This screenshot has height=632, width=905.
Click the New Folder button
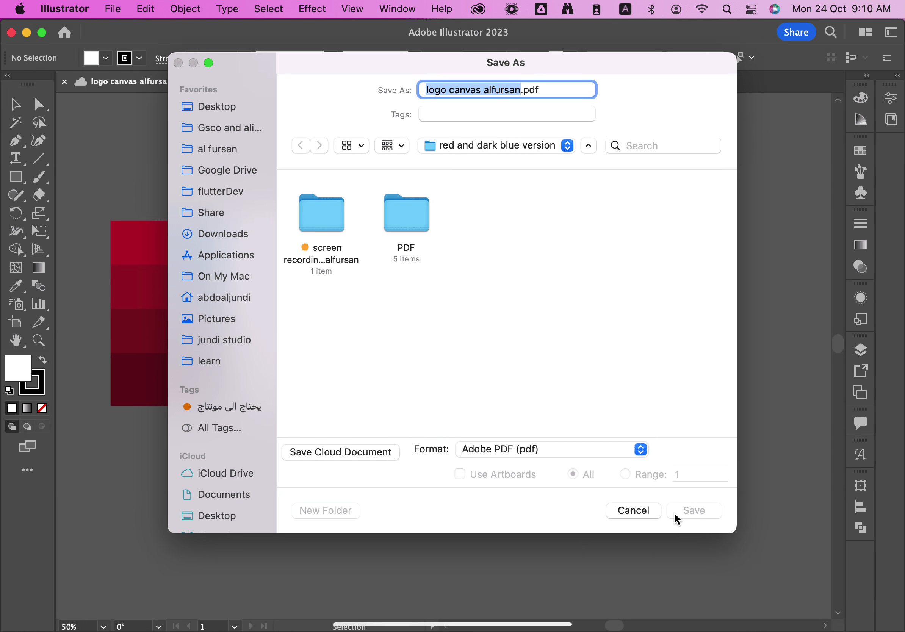[326, 510]
